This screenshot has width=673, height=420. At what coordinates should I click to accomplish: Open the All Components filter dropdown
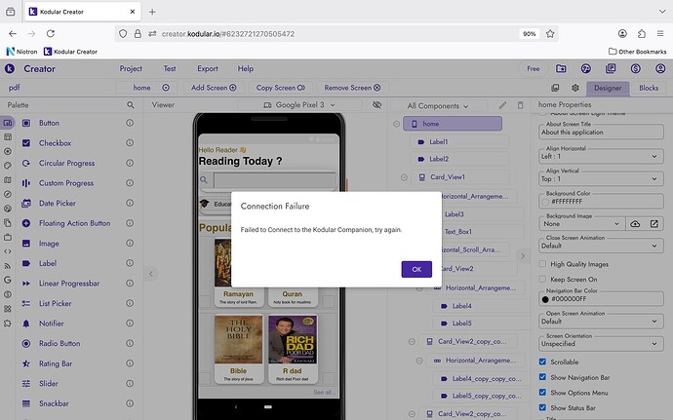coord(438,106)
